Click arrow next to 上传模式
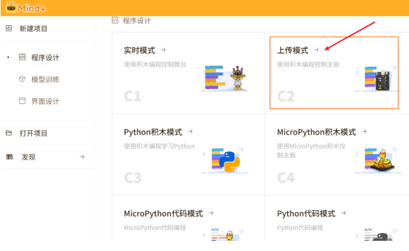 click(316, 50)
